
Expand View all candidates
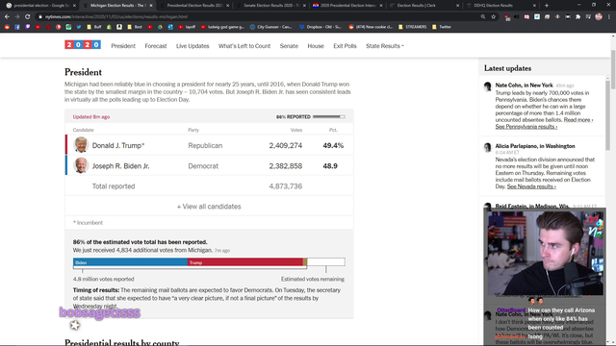coord(209,207)
